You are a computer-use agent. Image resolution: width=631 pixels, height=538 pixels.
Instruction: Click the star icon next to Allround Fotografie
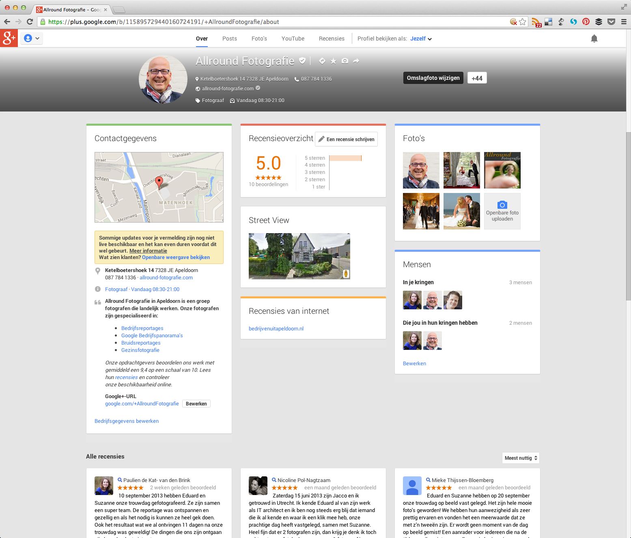[x=333, y=61]
